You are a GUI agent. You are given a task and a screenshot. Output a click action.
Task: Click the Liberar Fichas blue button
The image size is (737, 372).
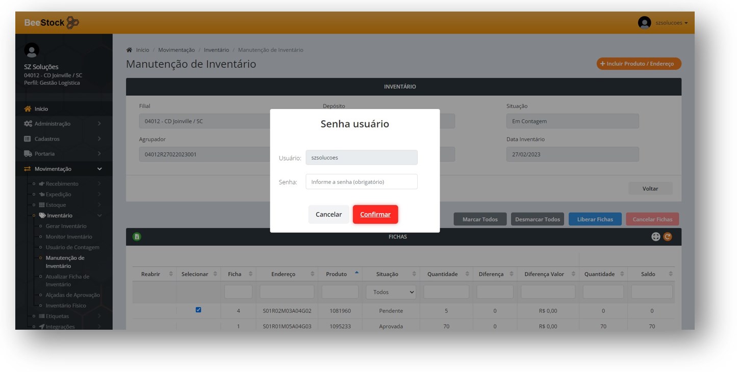595,219
